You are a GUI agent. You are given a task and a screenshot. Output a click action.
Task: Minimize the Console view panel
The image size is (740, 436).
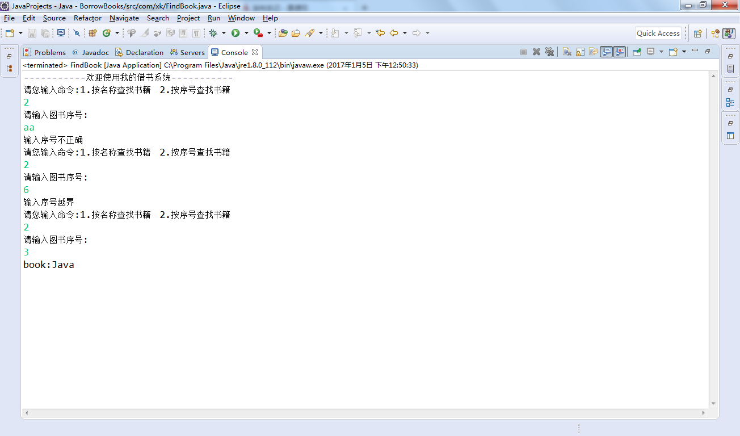click(x=695, y=51)
